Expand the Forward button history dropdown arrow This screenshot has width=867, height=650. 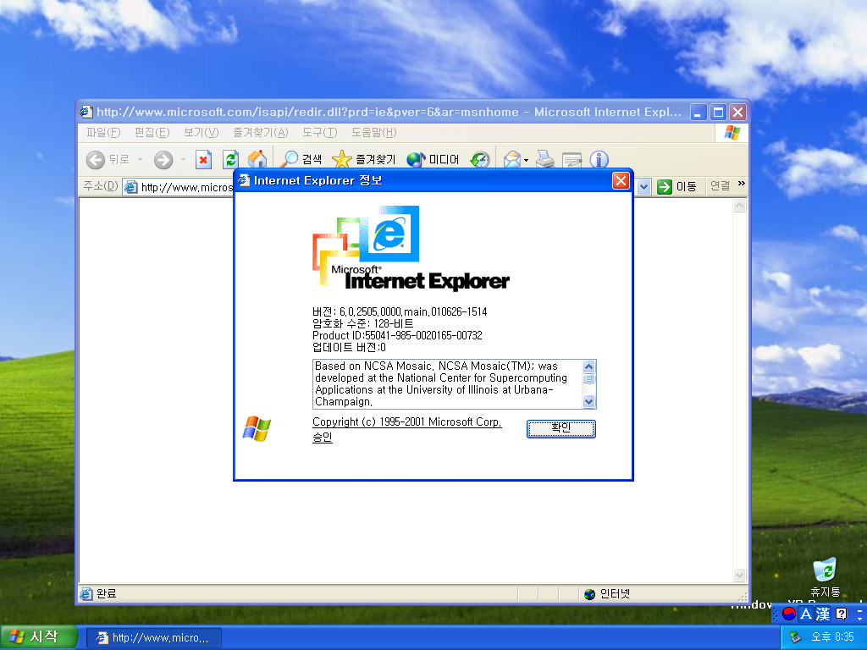(183, 160)
